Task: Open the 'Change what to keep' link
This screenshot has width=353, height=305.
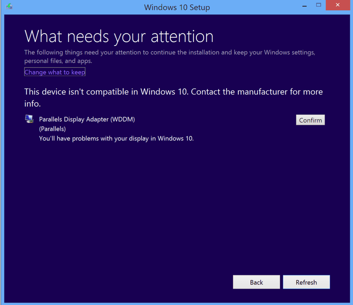Action: click(55, 72)
